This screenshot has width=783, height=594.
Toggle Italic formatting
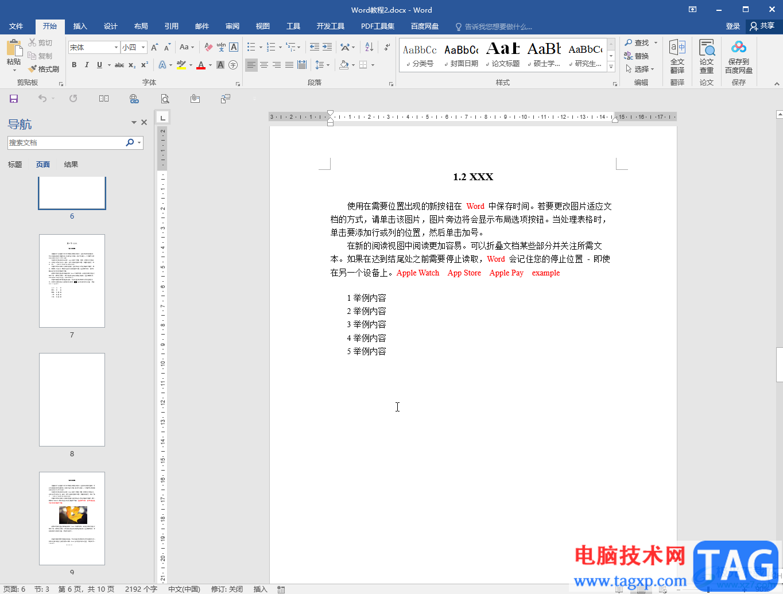click(87, 65)
